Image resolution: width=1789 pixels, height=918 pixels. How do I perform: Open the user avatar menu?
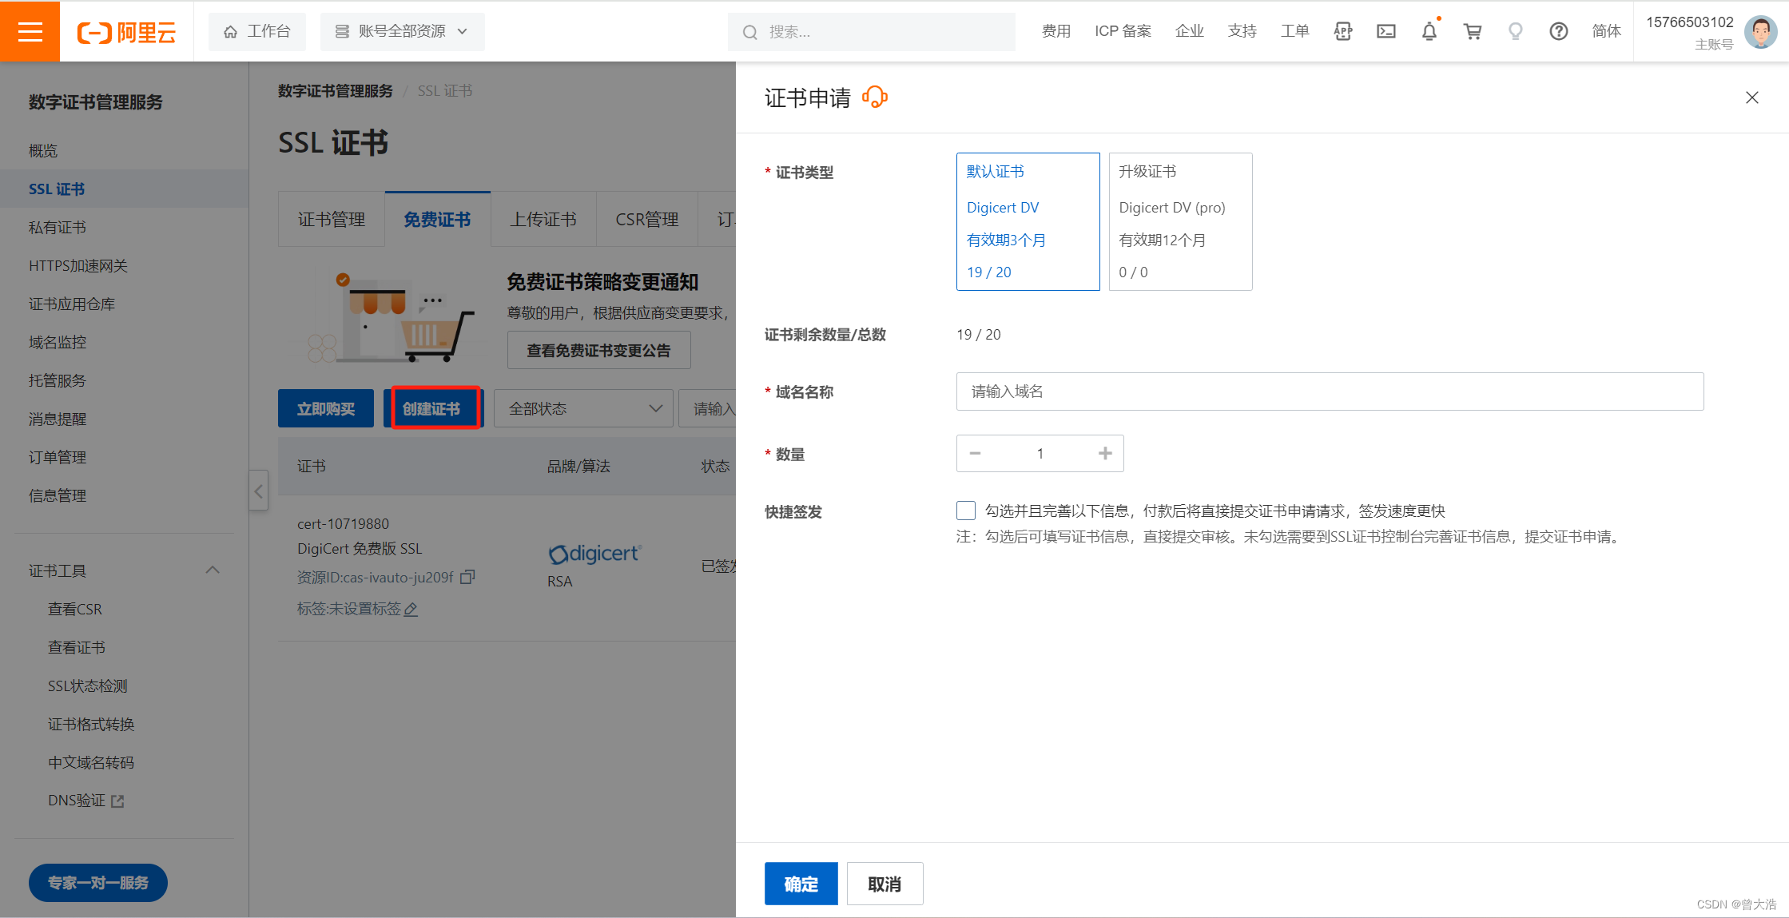tap(1760, 32)
